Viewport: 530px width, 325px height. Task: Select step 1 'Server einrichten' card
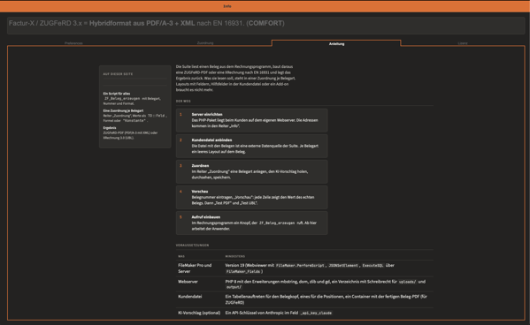click(x=252, y=120)
